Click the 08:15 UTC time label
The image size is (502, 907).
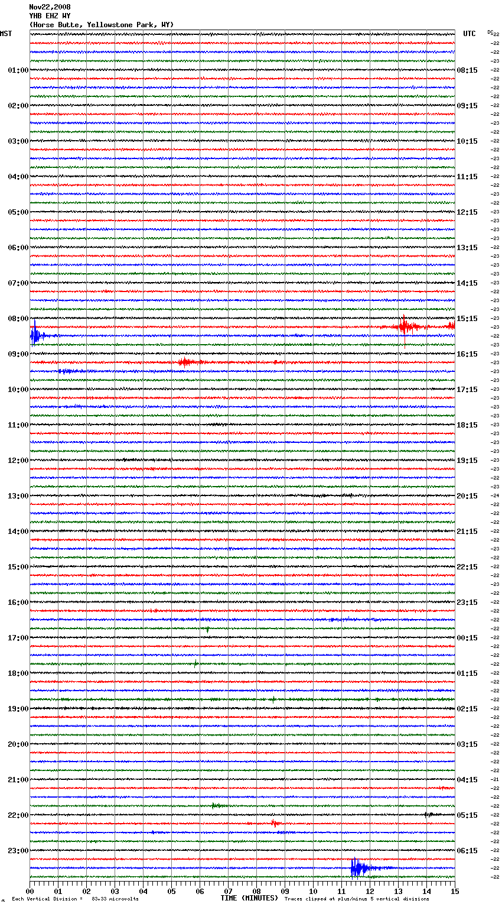467,70
